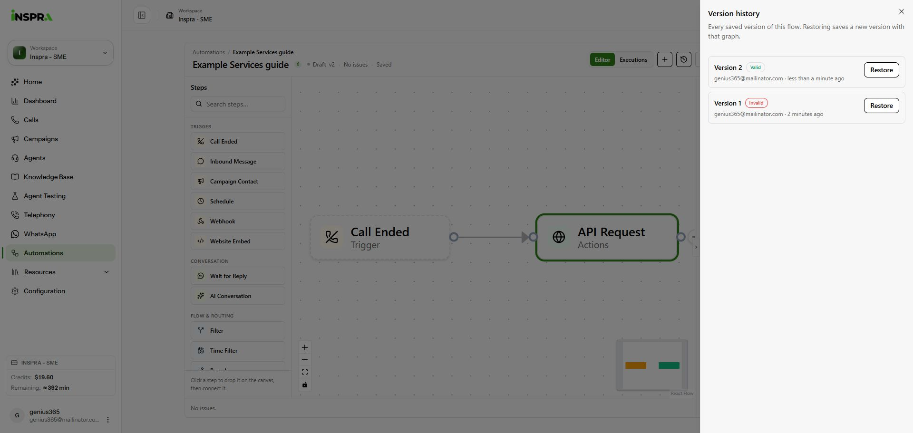The image size is (913, 433).
Task: Collapse the sidebar panel icon
Action: (142, 15)
